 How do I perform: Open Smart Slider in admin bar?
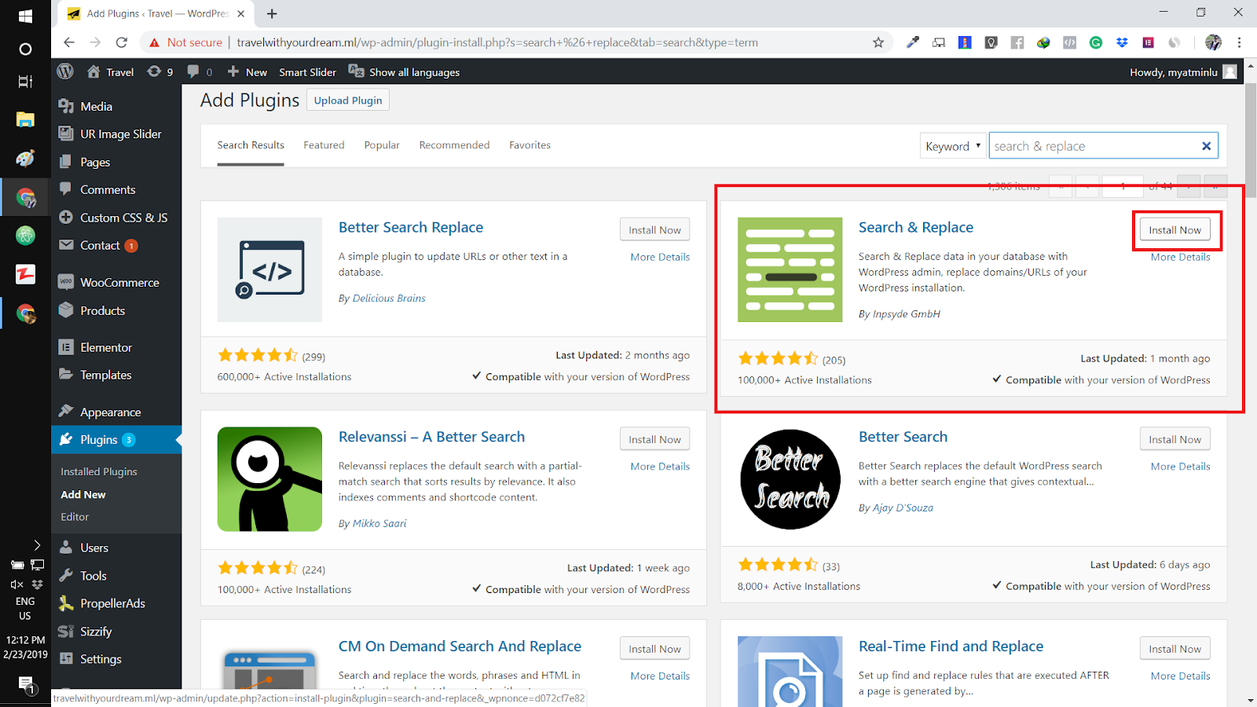click(307, 72)
